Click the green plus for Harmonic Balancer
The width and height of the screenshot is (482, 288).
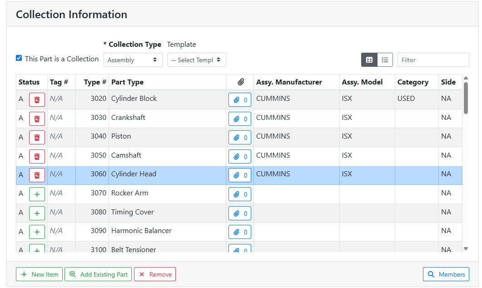pos(37,232)
